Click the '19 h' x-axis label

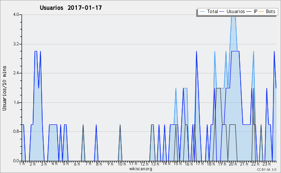pyautogui.click(x=222, y=164)
